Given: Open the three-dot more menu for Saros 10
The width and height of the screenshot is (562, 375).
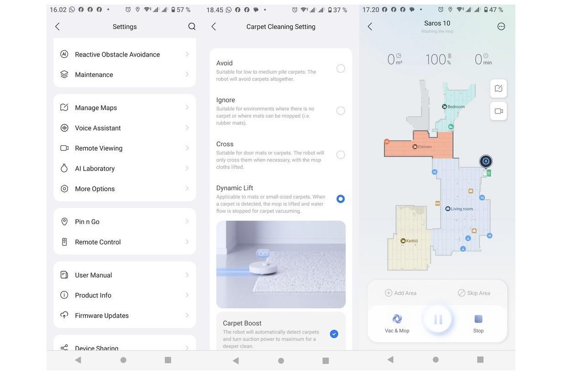Looking at the screenshot, I should point(501,27).
